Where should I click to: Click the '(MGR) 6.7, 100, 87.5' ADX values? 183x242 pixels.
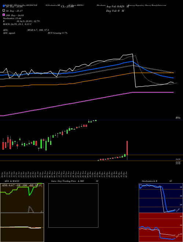(38, 30)
